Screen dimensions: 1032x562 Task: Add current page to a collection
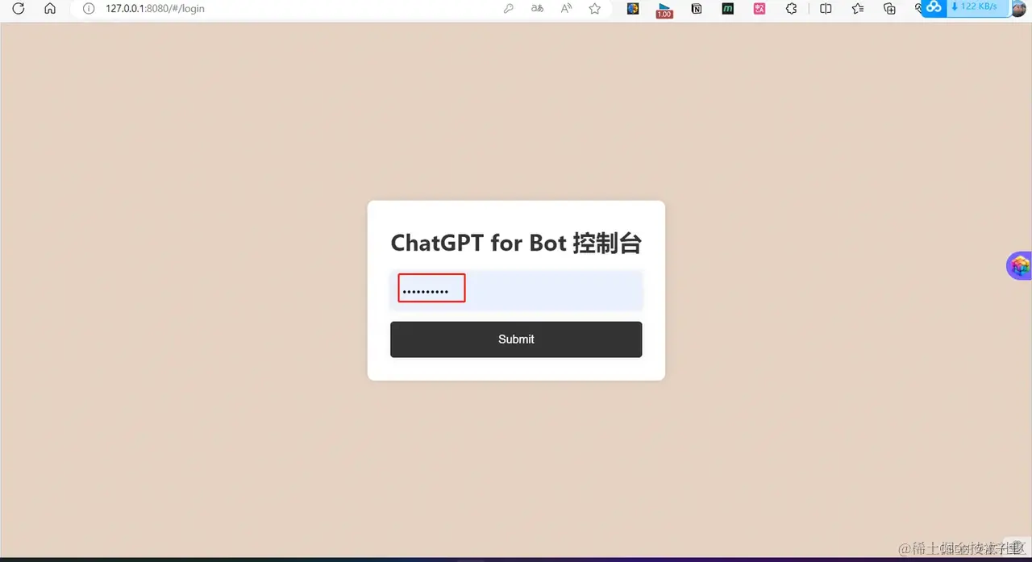click(889, 9)
